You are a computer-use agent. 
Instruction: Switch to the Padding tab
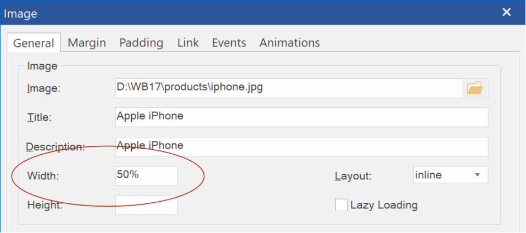coord(142,43)
